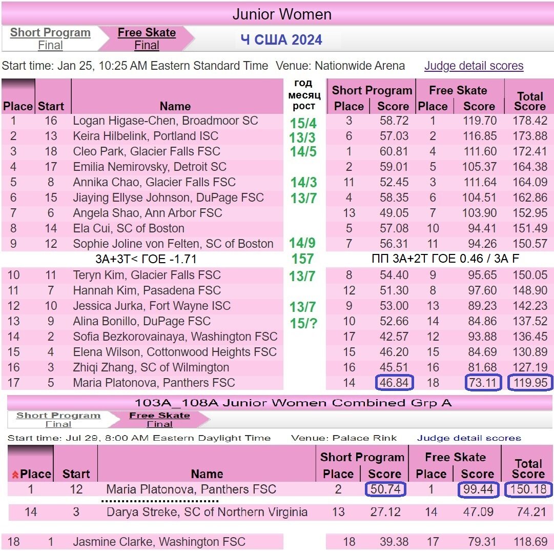Click circled free skate score 73.11
Viewport: 554px width, 551px height.
[483, 383]
